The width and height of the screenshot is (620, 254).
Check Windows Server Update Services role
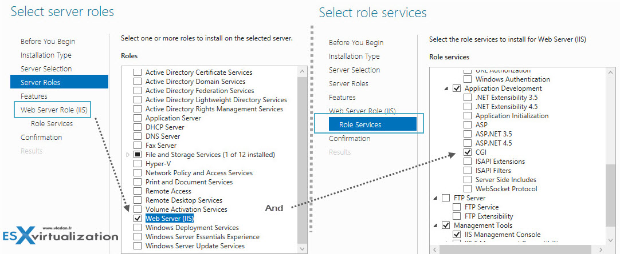137,246
